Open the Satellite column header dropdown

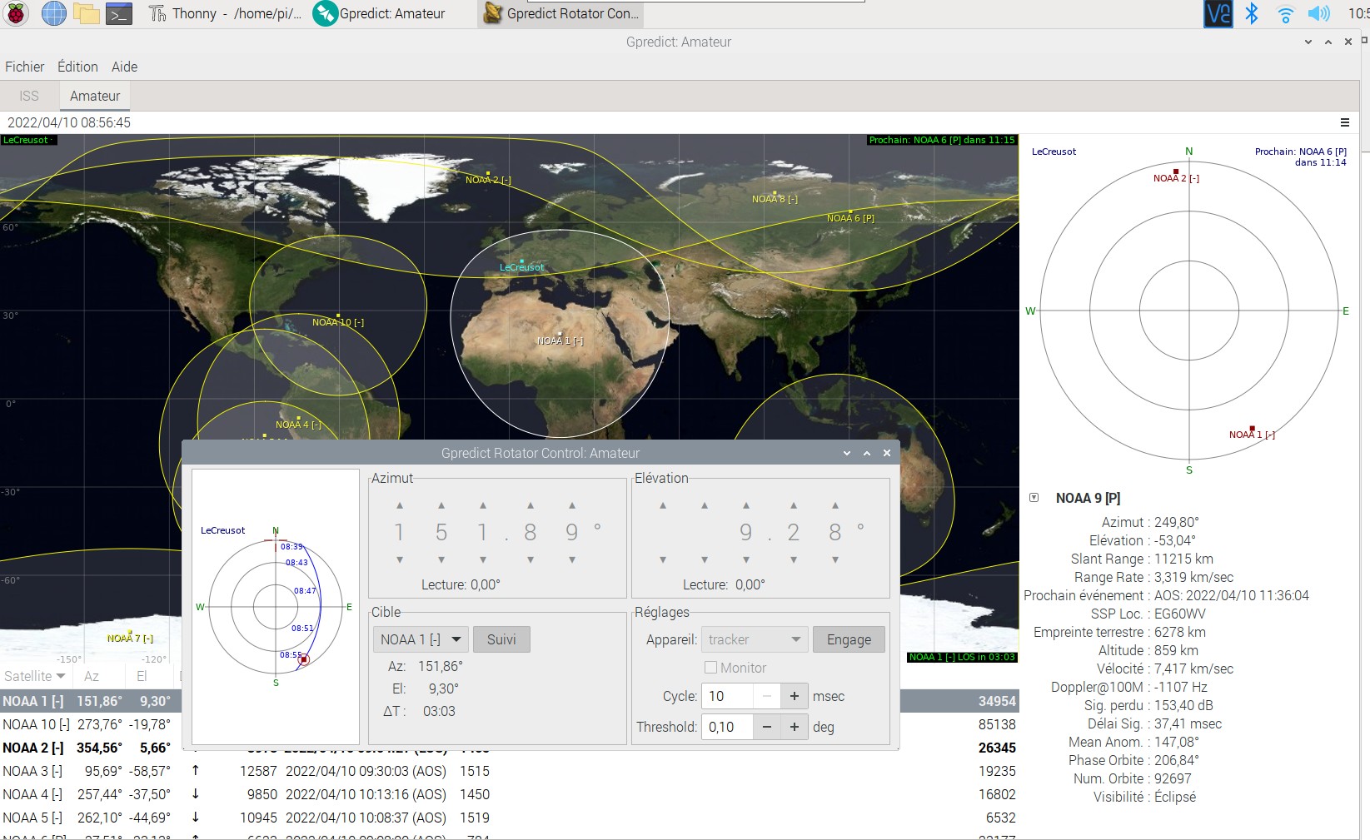point(35,676)
